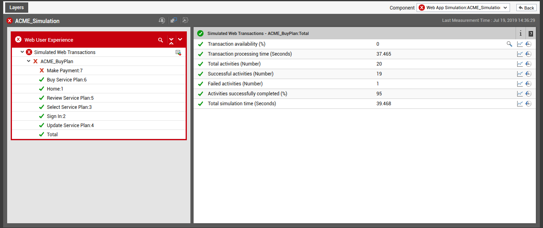
Task: Show graph for Transaction processing time
Action: tap(520, 54)
